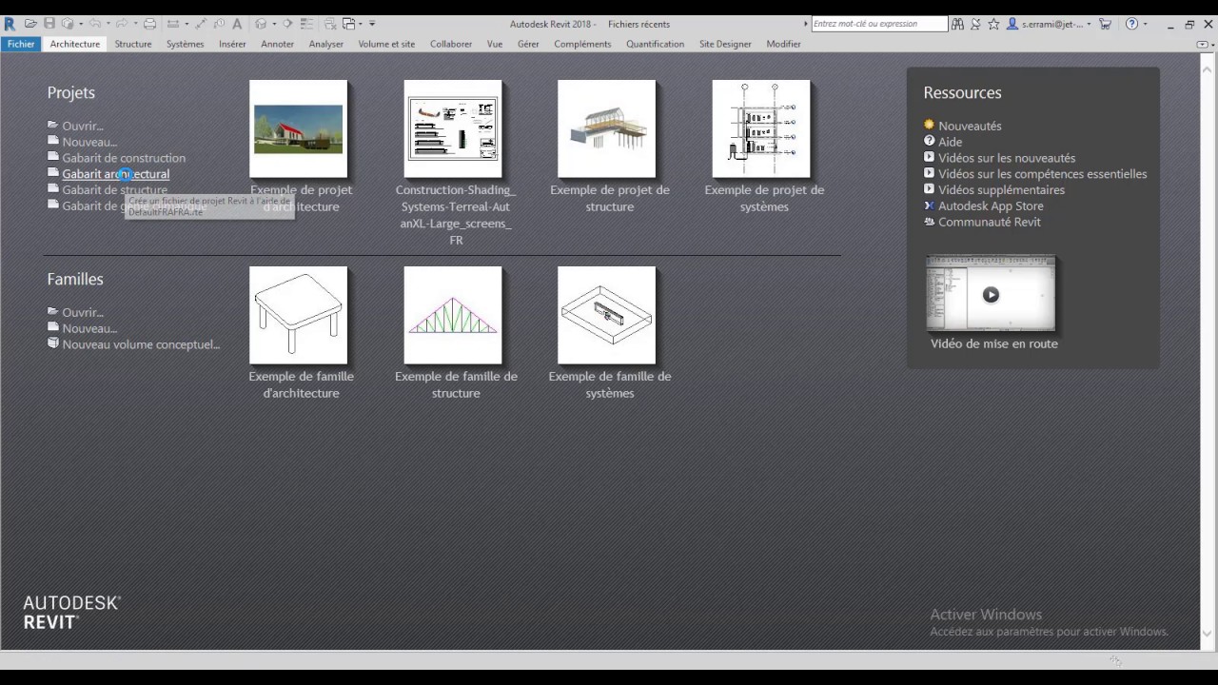Open the Fichier menu

[x=21, y=44]
